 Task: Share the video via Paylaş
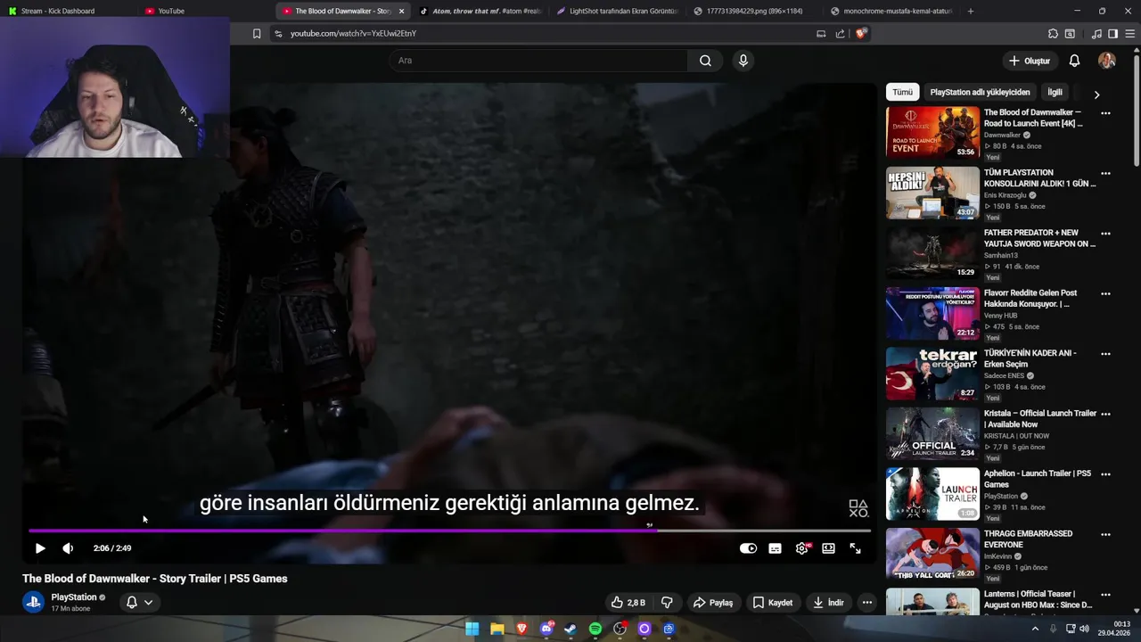pyautogui.click(x=713, y=603)
